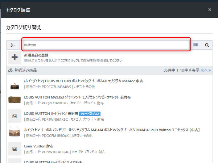Click placeholder image icon for PDF3WN5E1K6C
The image size is (218, 163).
point(15,116)
